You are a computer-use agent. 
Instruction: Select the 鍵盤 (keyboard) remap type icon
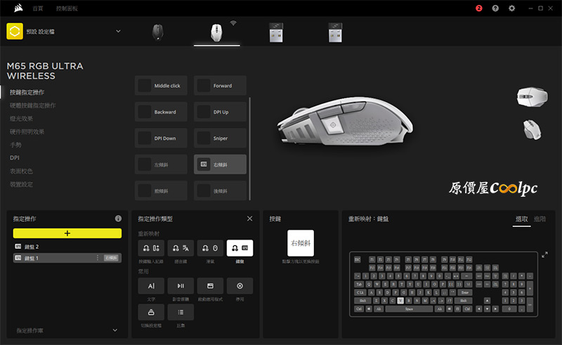coord(240,248)
